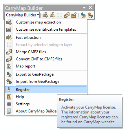Screen dimensions: 125x134
Task: Click the Merge CMF2 files toolbar icon
Action: coord(67,15)
